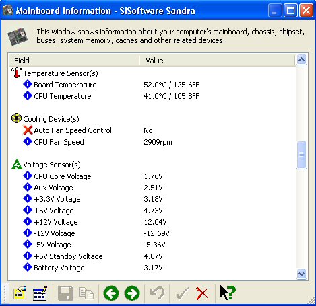Screen dimensions: 316x306
Task: Click the Field column header
Action: click(x=73, y=61)
